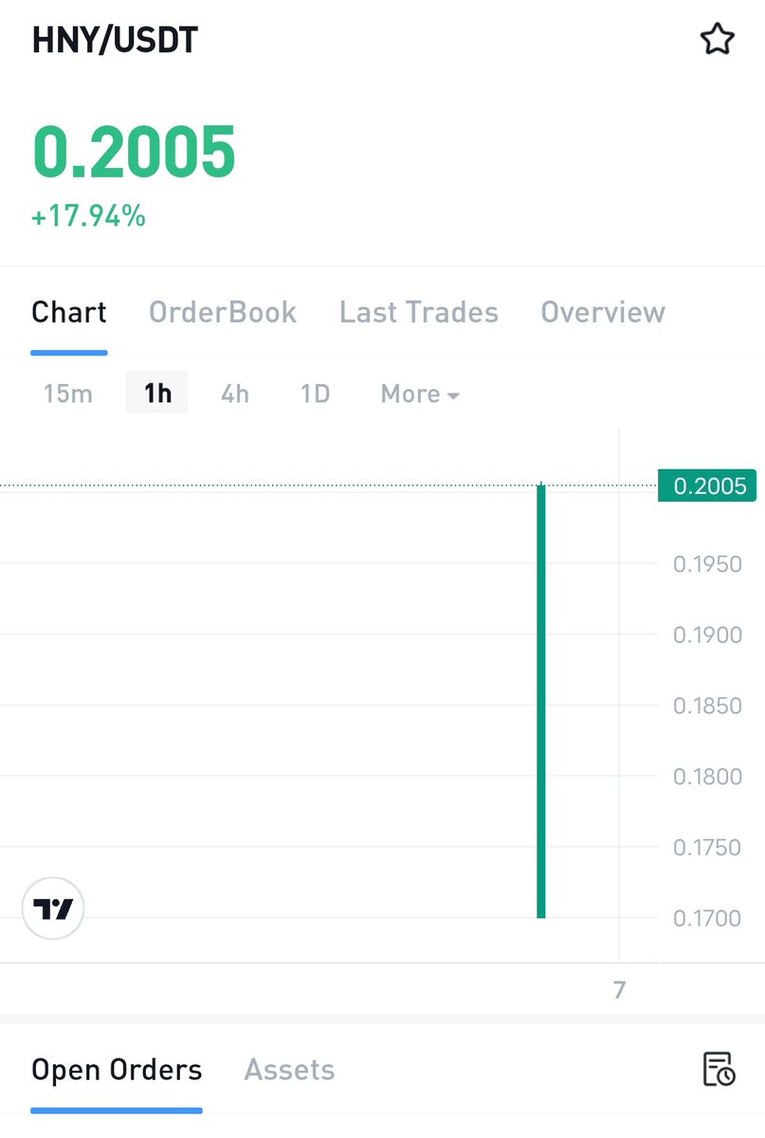Click the green 0.2005 price axis tag
Screen dimensions: 765x1138
tap(707, 486)
